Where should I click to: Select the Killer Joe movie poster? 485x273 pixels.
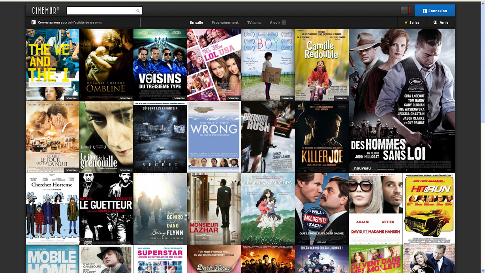tap(321, 137)
